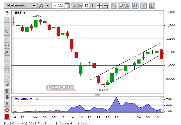181x125 pixels.
Task: Toggle the chart grid button
Action: (67, 6)
